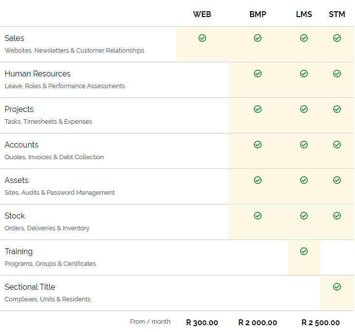Select the LMS column header
Viewport: 355px width, 332px height.
[304, 14]
